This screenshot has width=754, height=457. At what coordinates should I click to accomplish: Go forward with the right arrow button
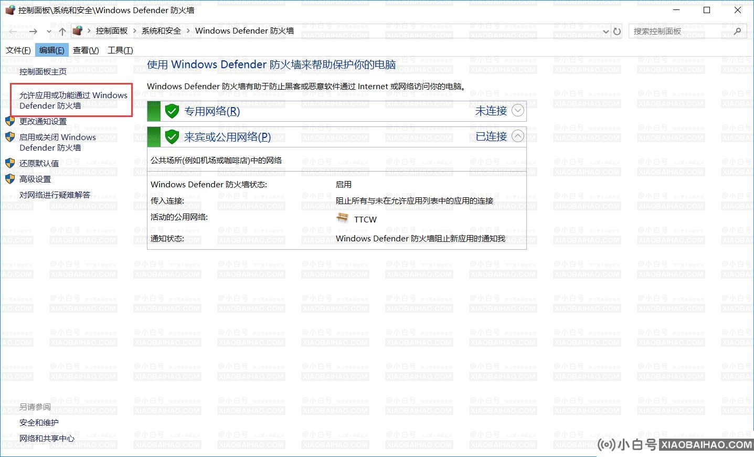(x=33, y=31)
